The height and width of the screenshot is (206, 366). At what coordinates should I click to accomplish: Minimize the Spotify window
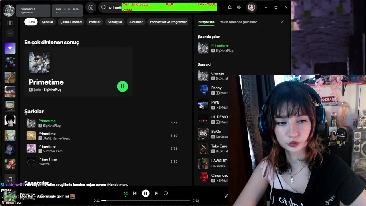point(266,7)
